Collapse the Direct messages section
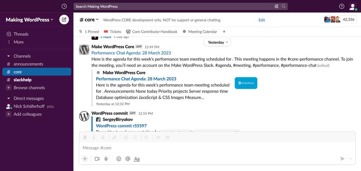Screen dimensions: 361x171 (9, 98)
